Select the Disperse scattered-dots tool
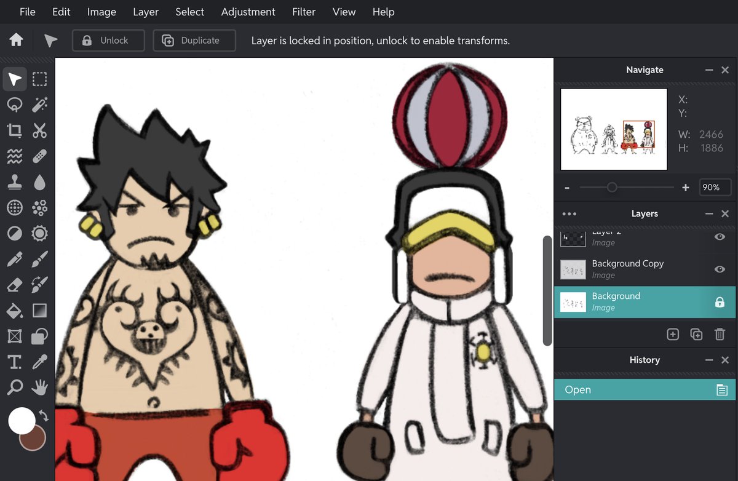The image size is (738, 481). click(x=40, y=208)
